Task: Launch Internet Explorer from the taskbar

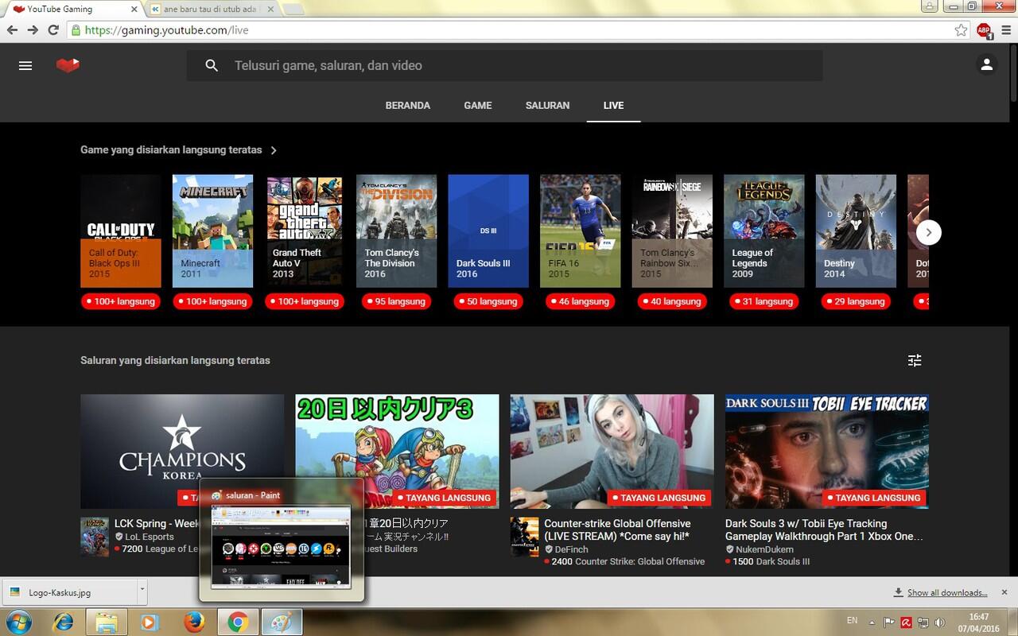Action: [x=62, y=621]
